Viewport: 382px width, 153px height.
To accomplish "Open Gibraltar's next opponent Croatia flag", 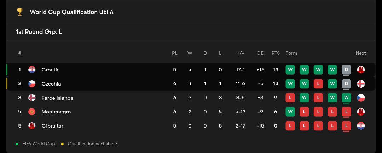I will coord(361,126).
